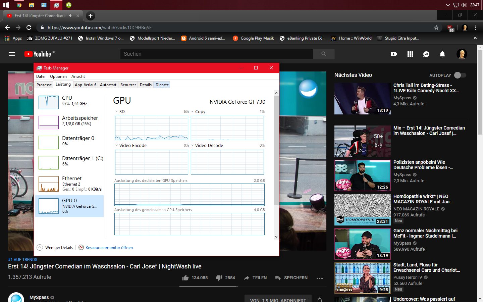Open the Video Encode engine dropdown

point(116,145)
